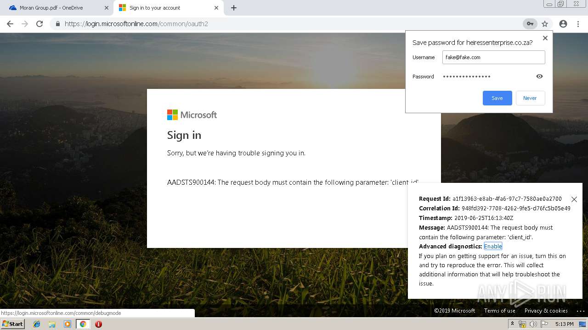Reload the current page

tap(40, 24)
